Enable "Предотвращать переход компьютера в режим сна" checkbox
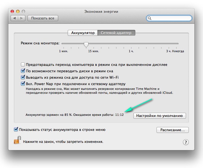The width and height of the screenshot is (203, 168). tap(23, 65)
